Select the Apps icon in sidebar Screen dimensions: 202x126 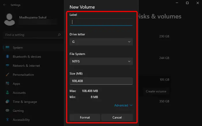8,83
